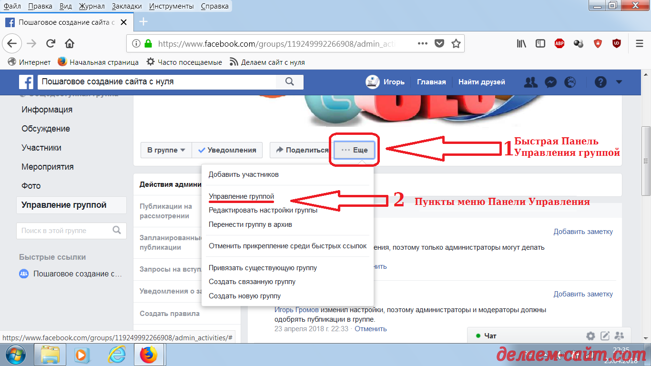
Task: Open the Messenger icon in the Facebook bar
Action: click(550, 82)
